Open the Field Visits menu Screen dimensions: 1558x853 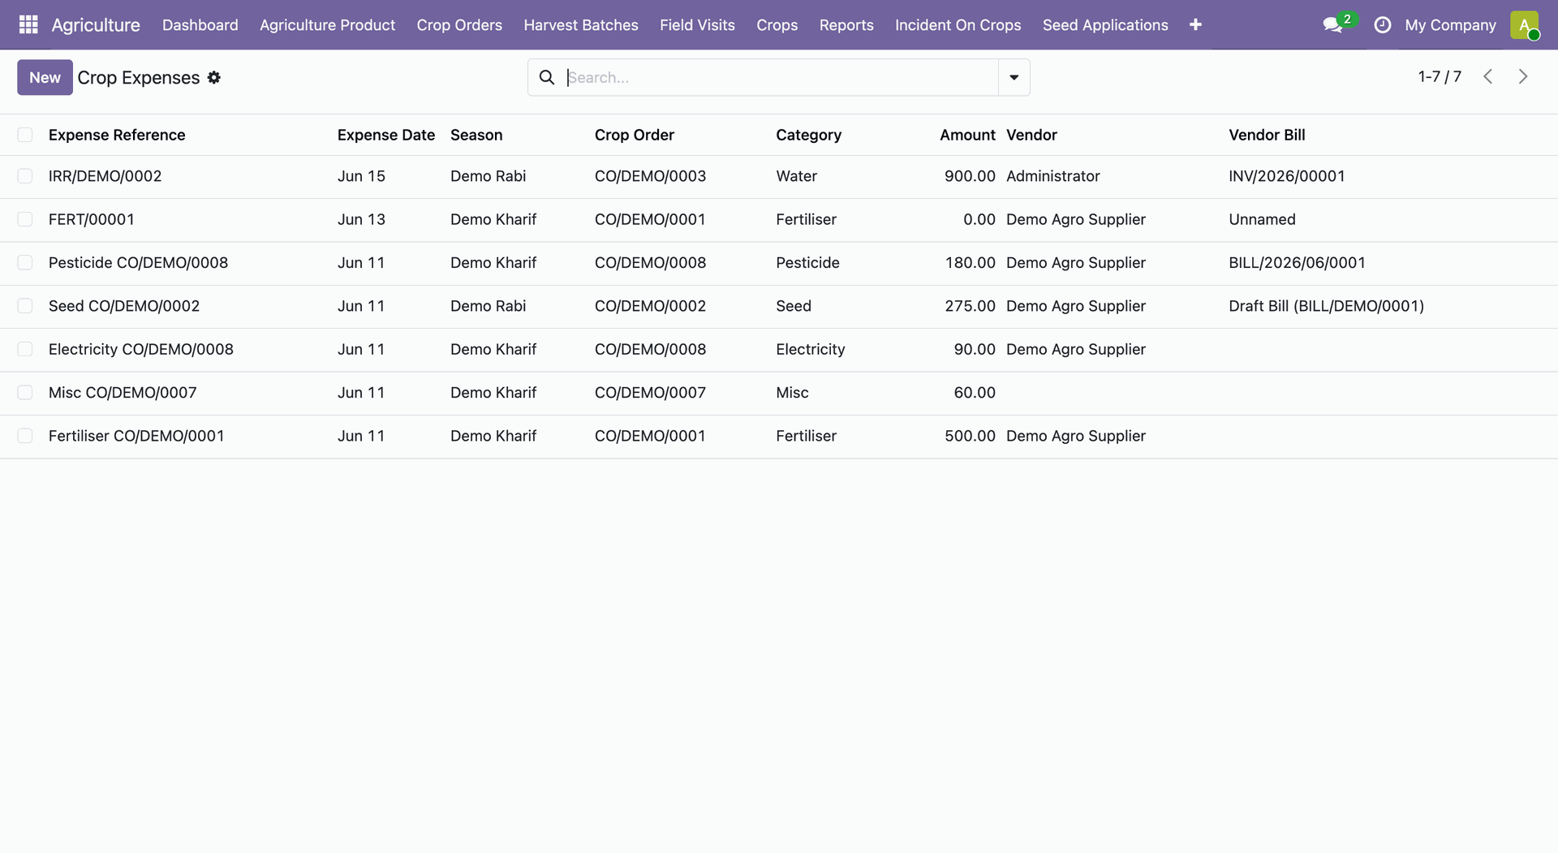click(697, 25)
